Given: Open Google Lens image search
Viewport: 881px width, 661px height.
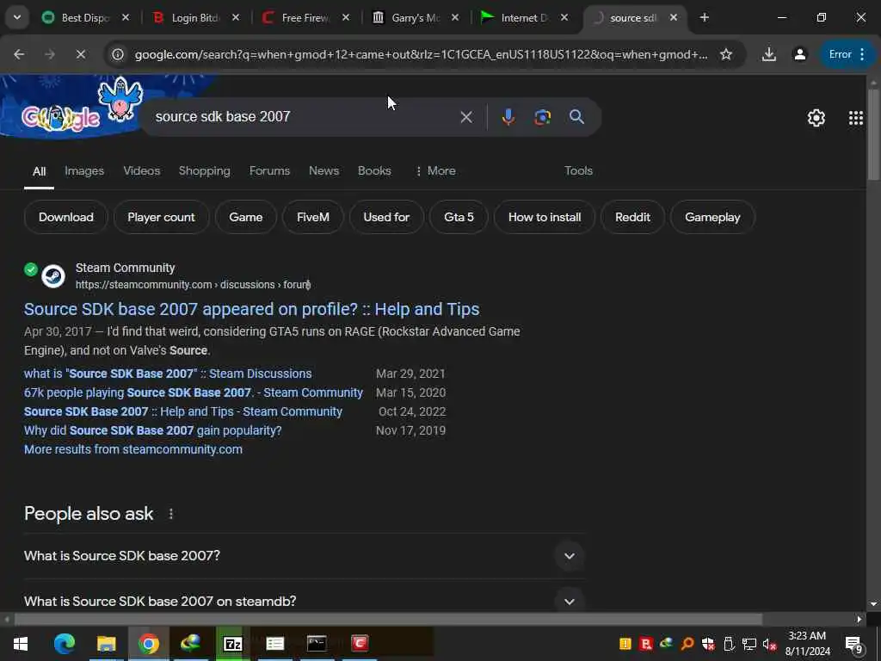Looking at the screenshot, I should click(542, 117).
